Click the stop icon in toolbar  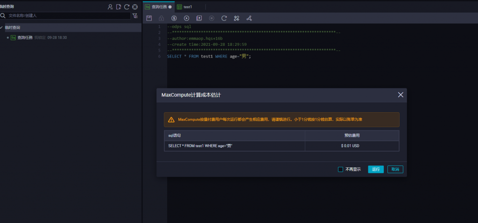211,18
